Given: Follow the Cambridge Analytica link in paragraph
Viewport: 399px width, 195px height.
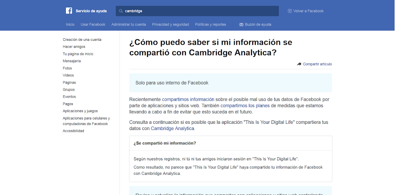Looking at the screenshot, I should click(x=172, y=128).
